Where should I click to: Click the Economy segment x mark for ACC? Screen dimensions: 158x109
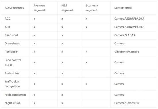(x=86, y=19)
